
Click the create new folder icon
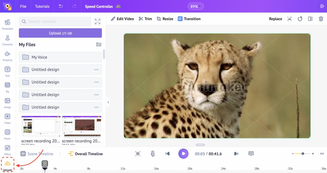(x=99, y=45)
